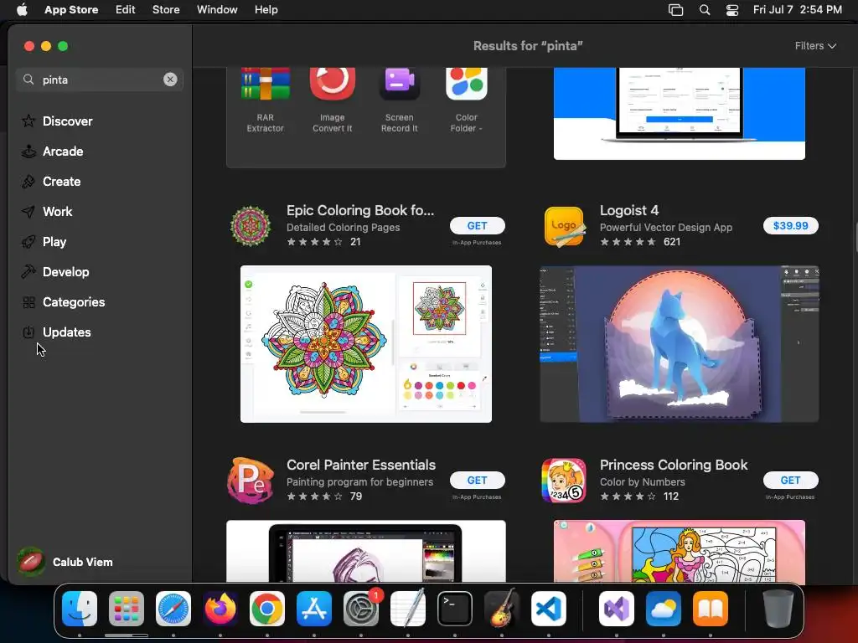The height and width of the screenshot is (643, 858).
Task: Open the Screen Record It app icon
Action: (x=400, y=84)
